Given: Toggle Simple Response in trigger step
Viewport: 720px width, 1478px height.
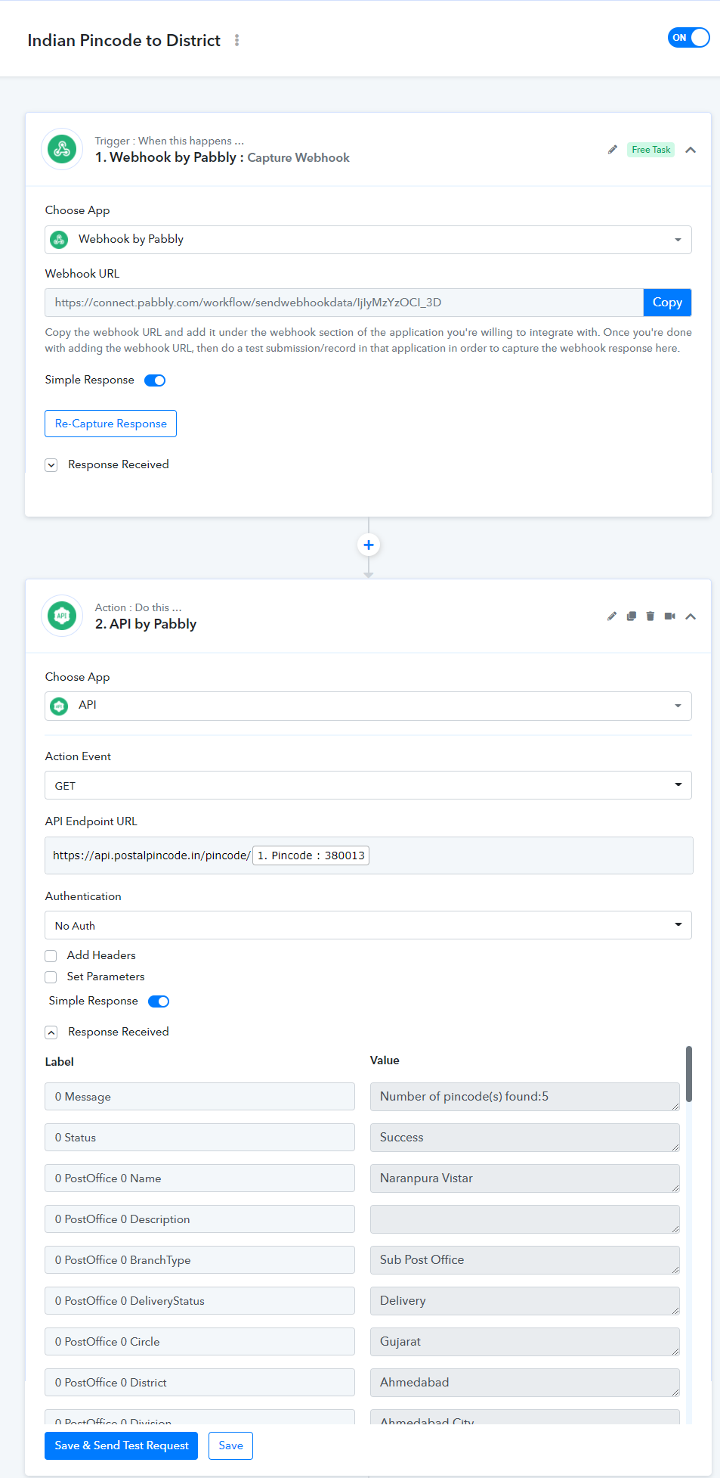Looking at the screenshot, I should [155, 380].
